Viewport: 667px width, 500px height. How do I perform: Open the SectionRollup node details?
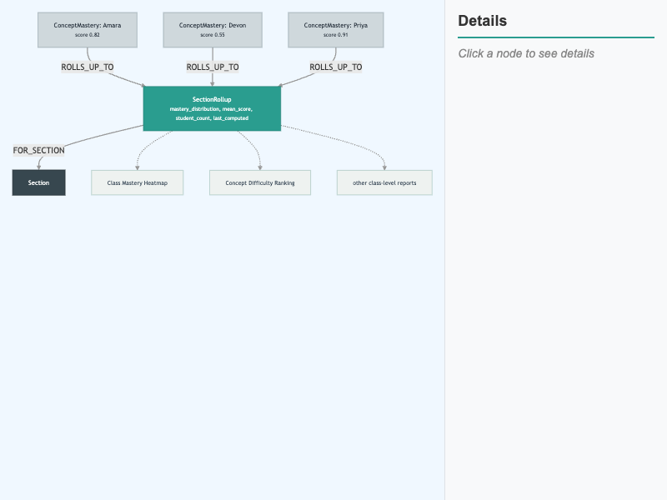pos(212,108)
